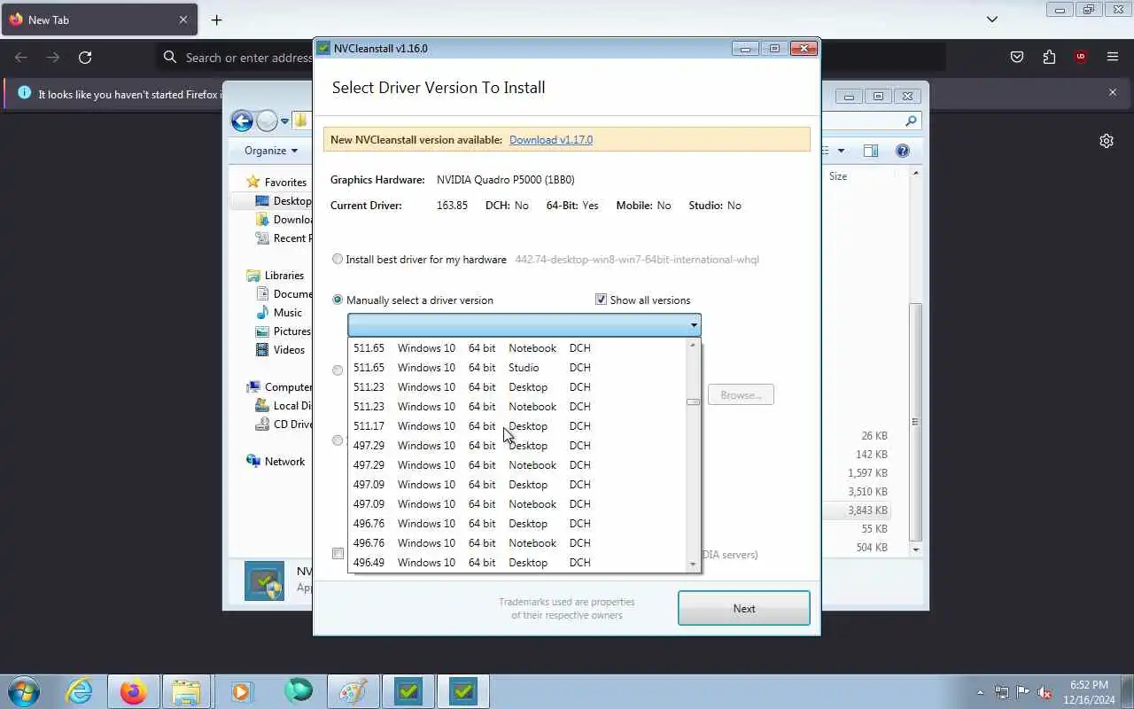Viewport: 1134px width, 709px height.
Task: Show hidden tray icons arrow
Action: (980, 692)
